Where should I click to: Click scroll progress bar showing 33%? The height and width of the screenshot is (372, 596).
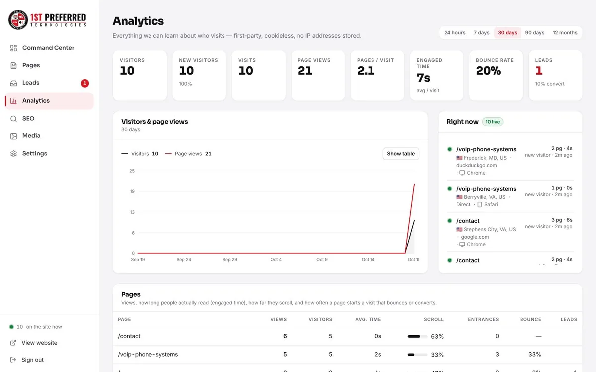pyautogui.click(x=417, y=355)
